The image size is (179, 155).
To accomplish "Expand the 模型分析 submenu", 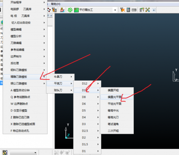I will 25,36.
